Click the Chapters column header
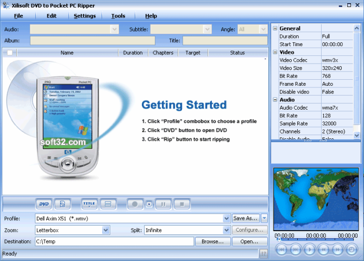Image resolution: width=364 pixels, height=261 pixels. click(x=163, y=53)
